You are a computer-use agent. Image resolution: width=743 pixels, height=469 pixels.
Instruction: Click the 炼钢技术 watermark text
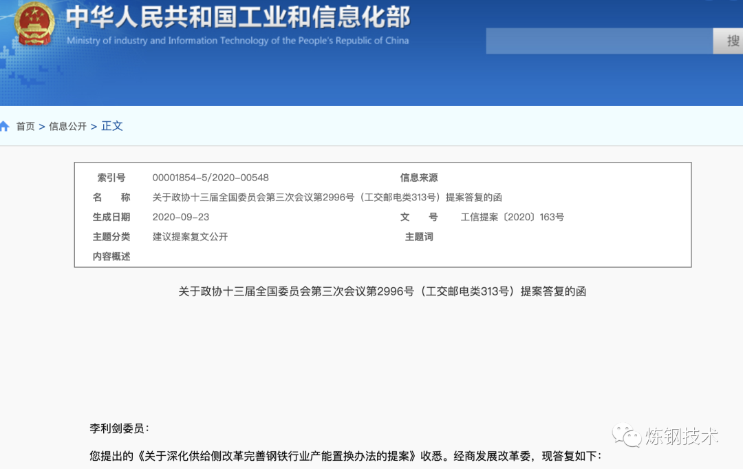pos(681,436)
